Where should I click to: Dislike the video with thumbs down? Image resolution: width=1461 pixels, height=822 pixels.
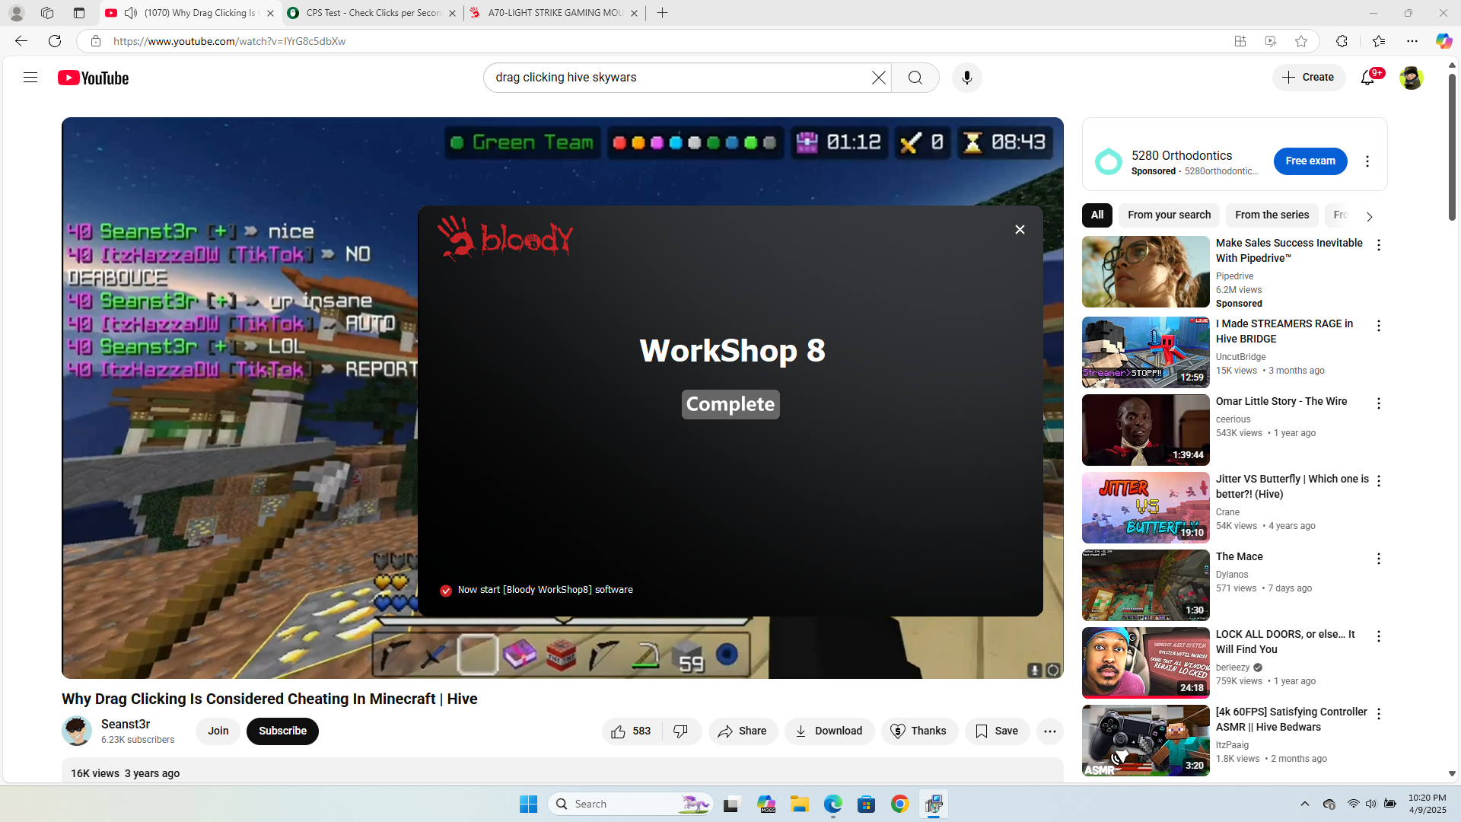click(x=681, y=731)
